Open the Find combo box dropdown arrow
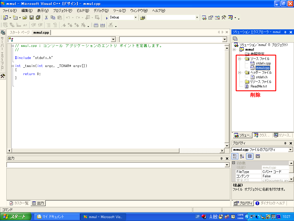The width and height of the screenshot is (294, 221). coord(197,18)
